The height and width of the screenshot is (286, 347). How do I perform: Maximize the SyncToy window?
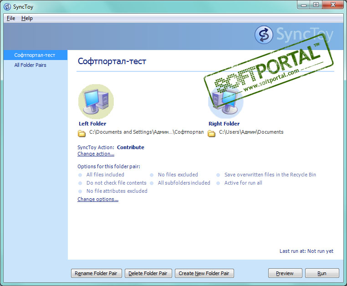(316, 5)
